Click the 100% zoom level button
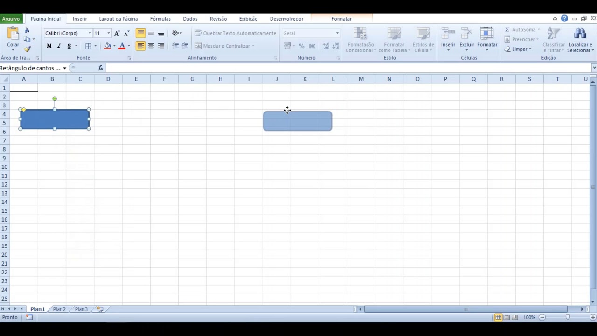The image size is (597, 336). (529, 317)
